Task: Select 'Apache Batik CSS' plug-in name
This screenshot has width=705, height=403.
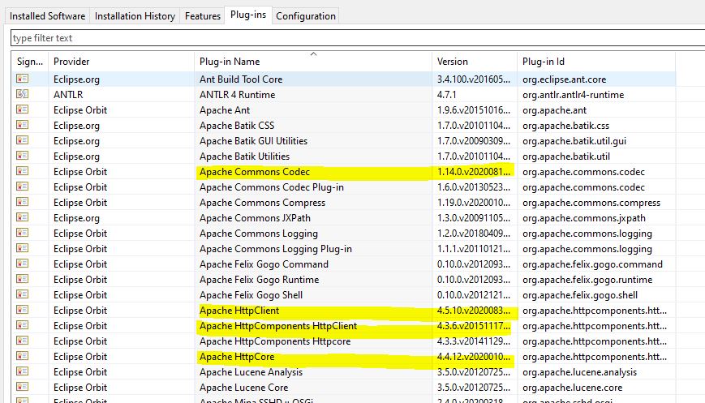Action: point(237,126)
